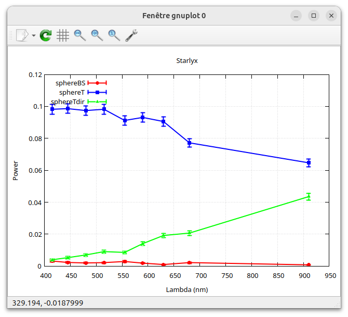Autoscale plot with magnifier number one icon
The width and height of the screenshot is (348, 317).
[x=114, y=35]
